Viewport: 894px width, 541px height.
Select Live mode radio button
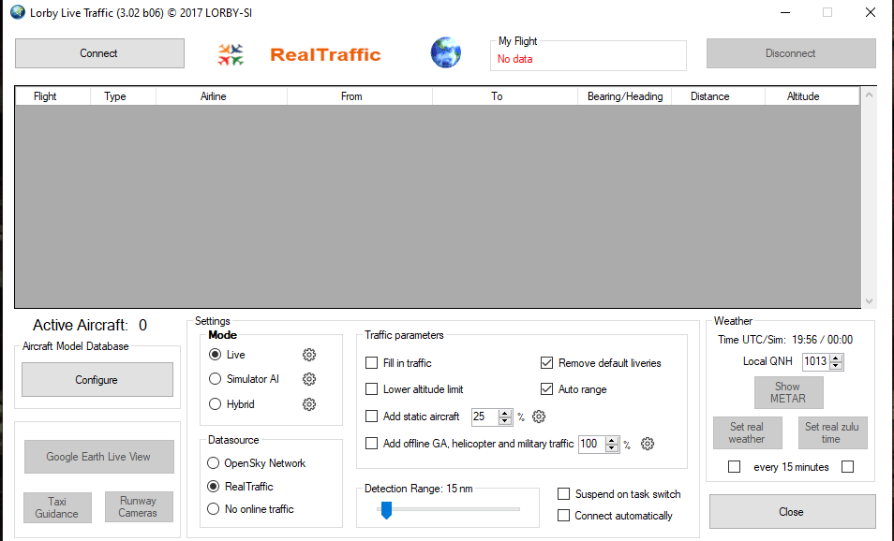[215, 354]
